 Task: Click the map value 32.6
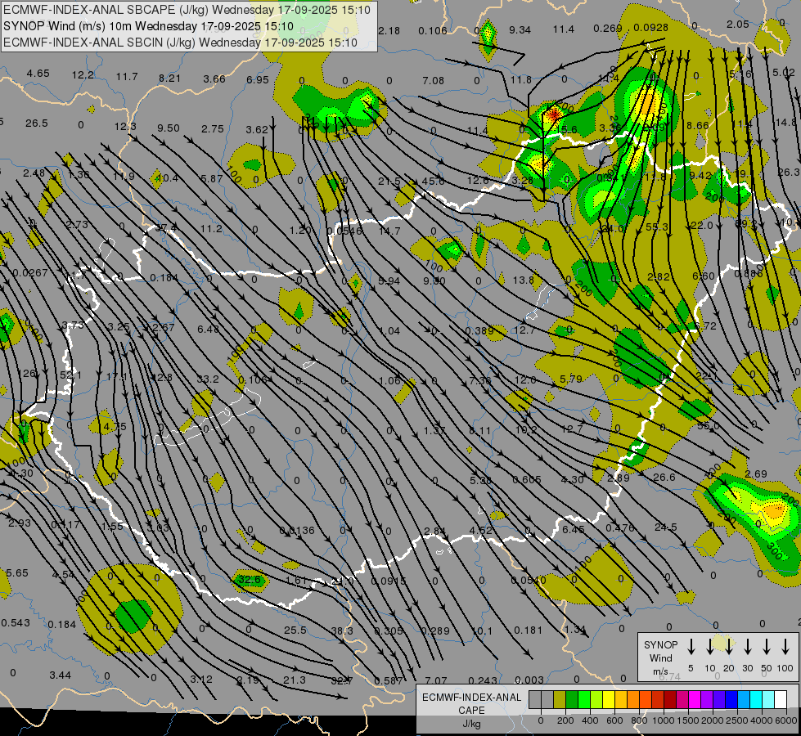click(x=250, y=580)
